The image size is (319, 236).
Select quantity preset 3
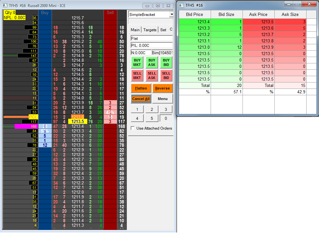[x=166, y=109]
